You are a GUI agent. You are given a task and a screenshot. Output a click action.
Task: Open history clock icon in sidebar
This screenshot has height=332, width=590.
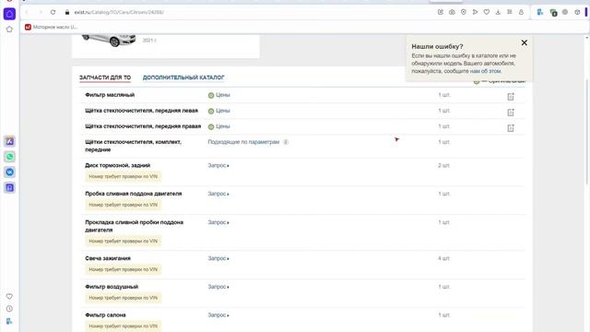click(x=9, y=309)
